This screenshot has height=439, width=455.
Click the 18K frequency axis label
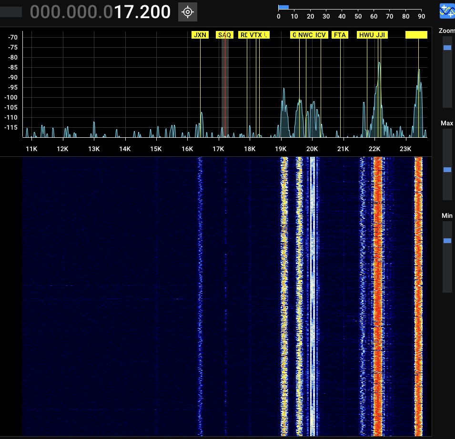click(250, 149)
